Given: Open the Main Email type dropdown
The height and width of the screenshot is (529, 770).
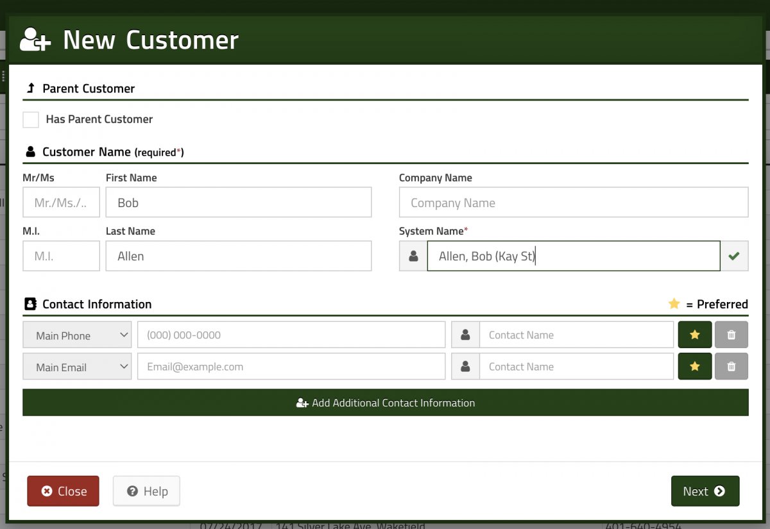Looking at the screenshot, I should point(77,367).
